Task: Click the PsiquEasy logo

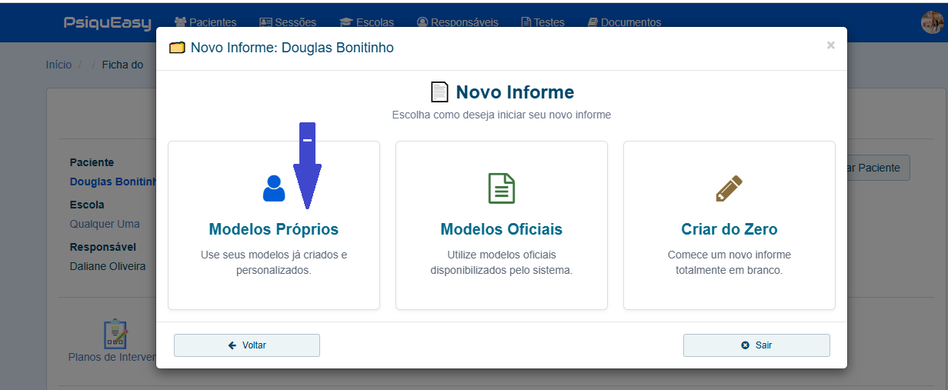Action: [x=107, y=22]
